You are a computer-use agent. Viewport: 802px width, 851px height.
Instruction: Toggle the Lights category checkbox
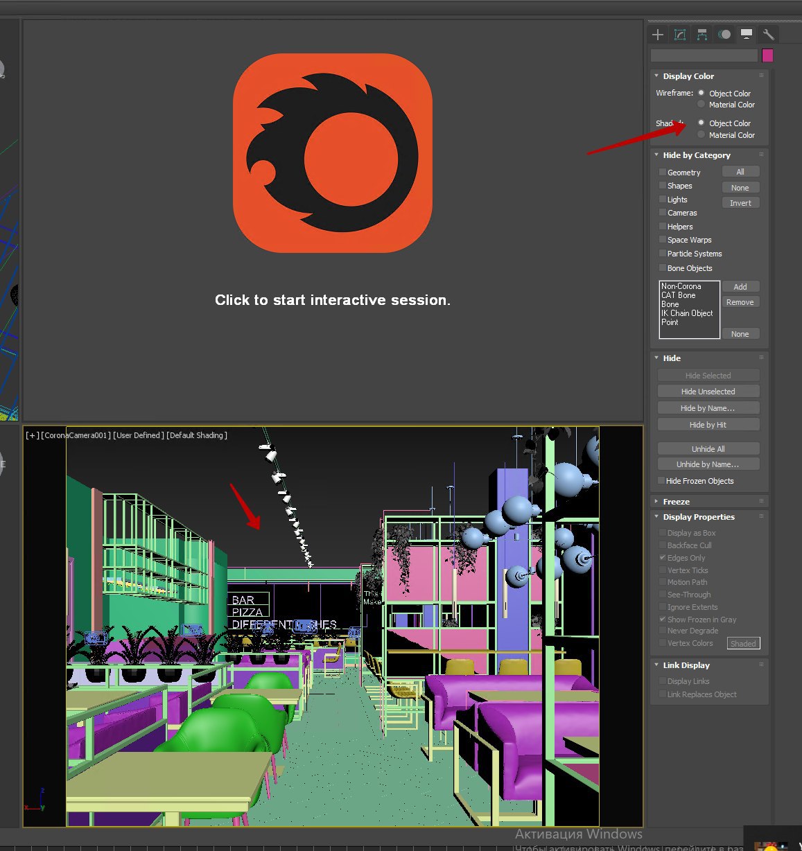tap(662, 199)
